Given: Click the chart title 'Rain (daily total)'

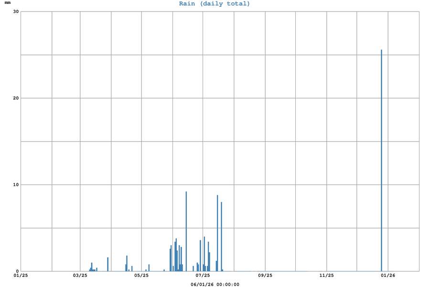Looking at the screenshot, I should (215, 4).
